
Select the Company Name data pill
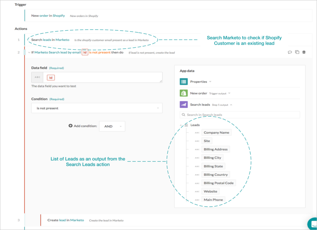(x=216, y=132)
